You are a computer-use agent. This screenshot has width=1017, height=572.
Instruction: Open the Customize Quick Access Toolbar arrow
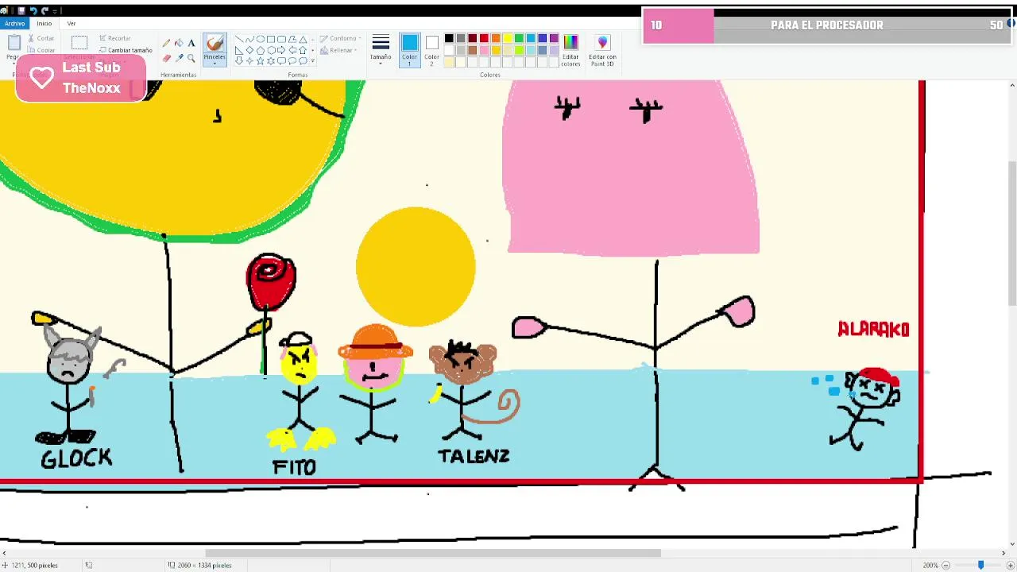coord(55,11)
